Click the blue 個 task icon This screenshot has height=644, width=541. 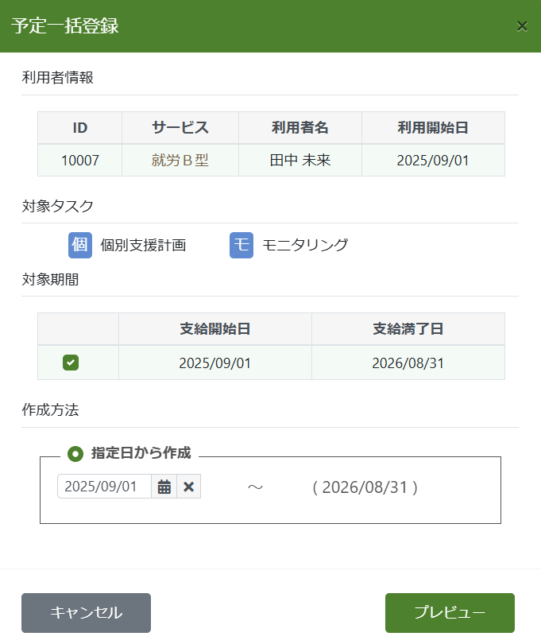tap(80, 245)
